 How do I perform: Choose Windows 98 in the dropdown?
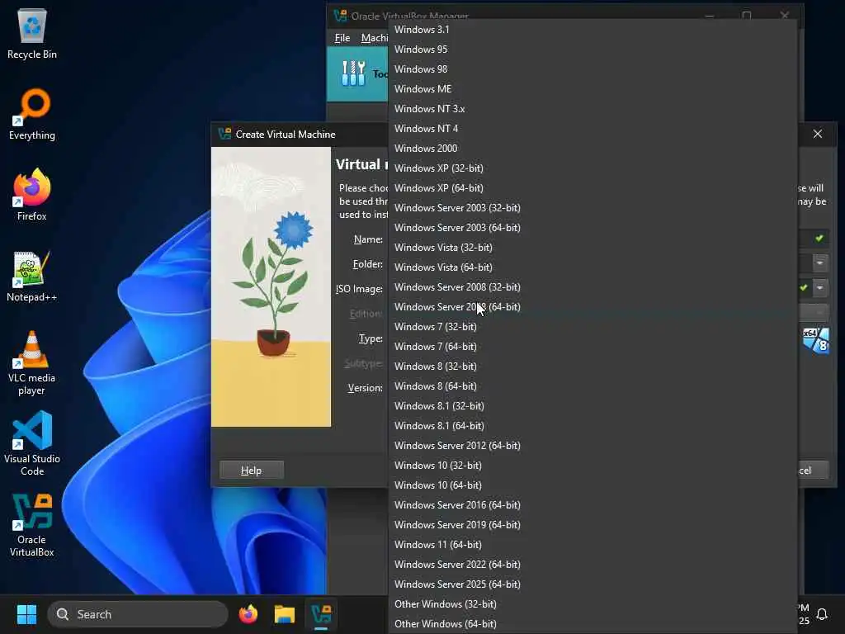coord(592,69)
